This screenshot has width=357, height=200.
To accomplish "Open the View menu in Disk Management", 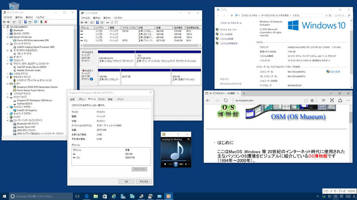I will tap(107, 18).
